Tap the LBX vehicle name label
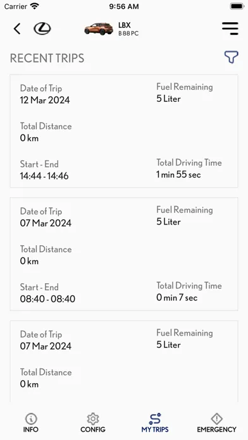Image resolution: width=248 pixels, height=440 pixels. (x=125, y=25)
